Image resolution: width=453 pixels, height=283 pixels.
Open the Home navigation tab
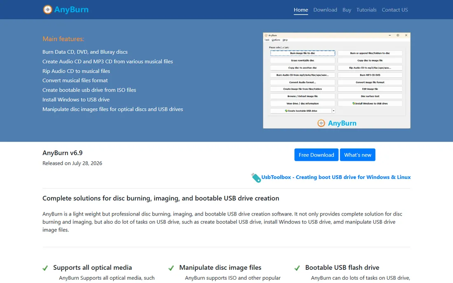click(301, 10)
